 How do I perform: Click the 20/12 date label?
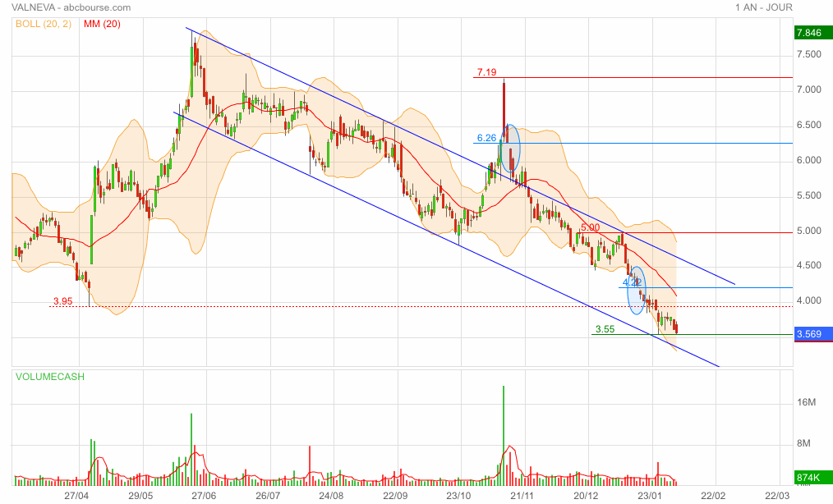(586, 496)
